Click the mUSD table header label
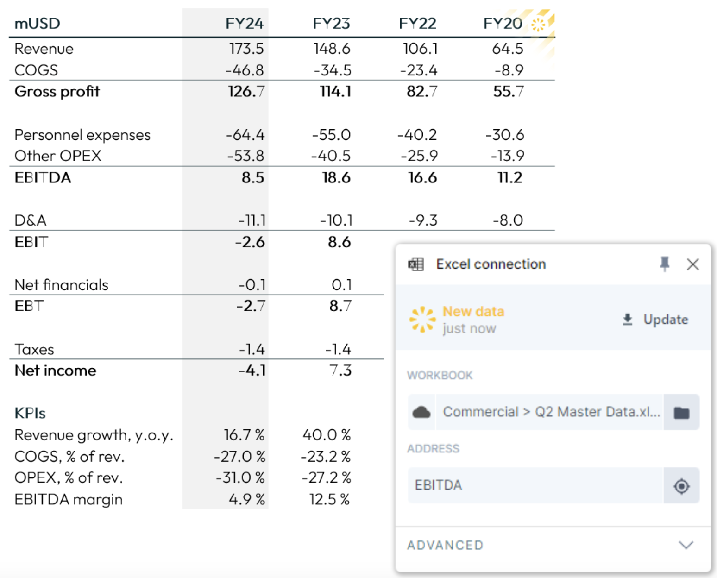 [37, 24]
